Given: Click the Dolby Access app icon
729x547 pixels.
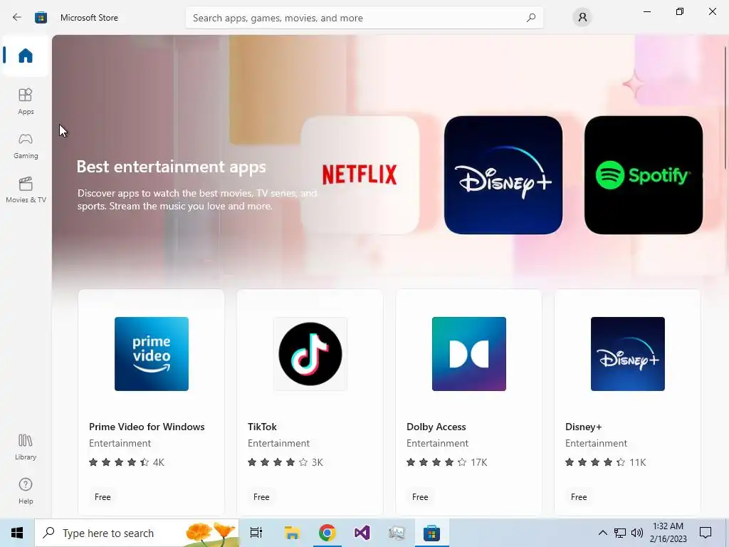Looking at the screenshot, I should pos(469,354).
